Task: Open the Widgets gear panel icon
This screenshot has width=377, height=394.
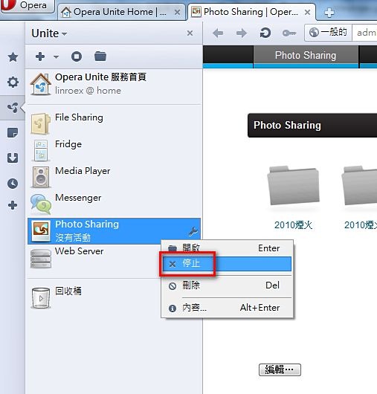Action: point(13,82)
